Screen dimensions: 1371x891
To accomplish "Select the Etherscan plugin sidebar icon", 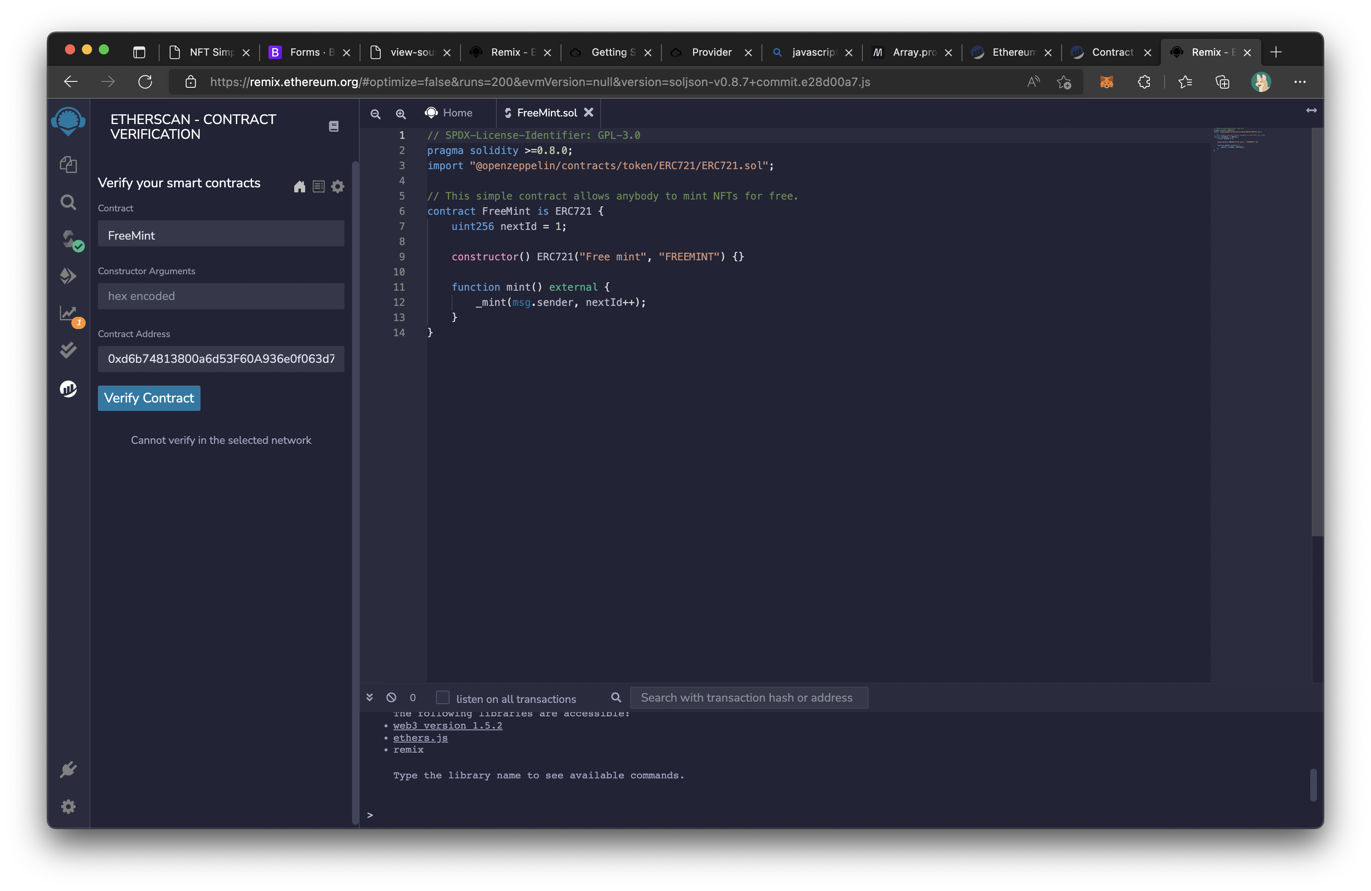I will (x=68, y=389).
